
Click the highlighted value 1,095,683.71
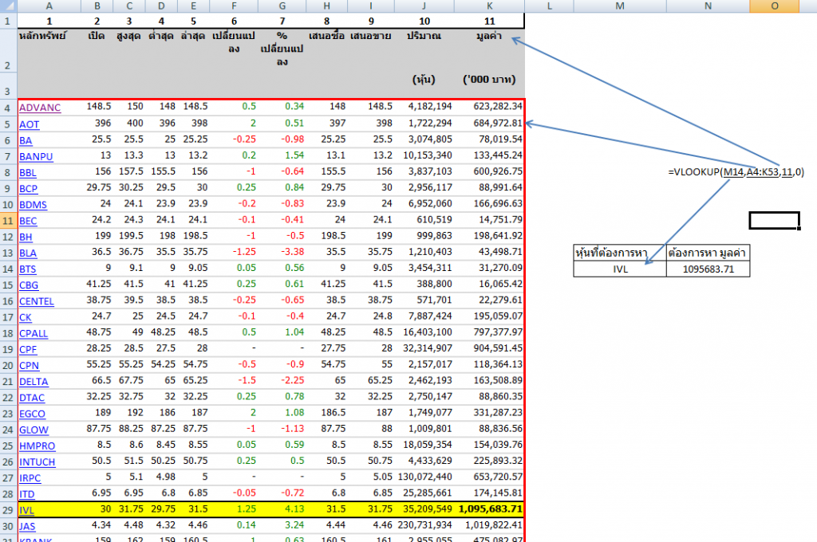click(490, 509)
